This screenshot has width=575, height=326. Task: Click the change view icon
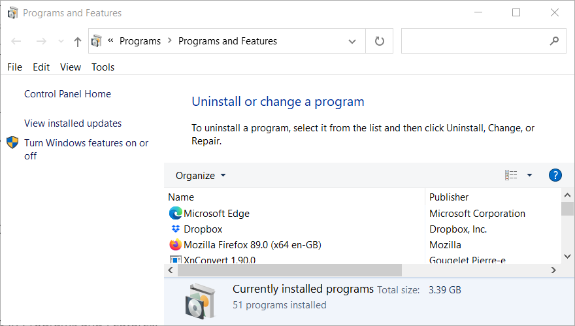point(511,175)
